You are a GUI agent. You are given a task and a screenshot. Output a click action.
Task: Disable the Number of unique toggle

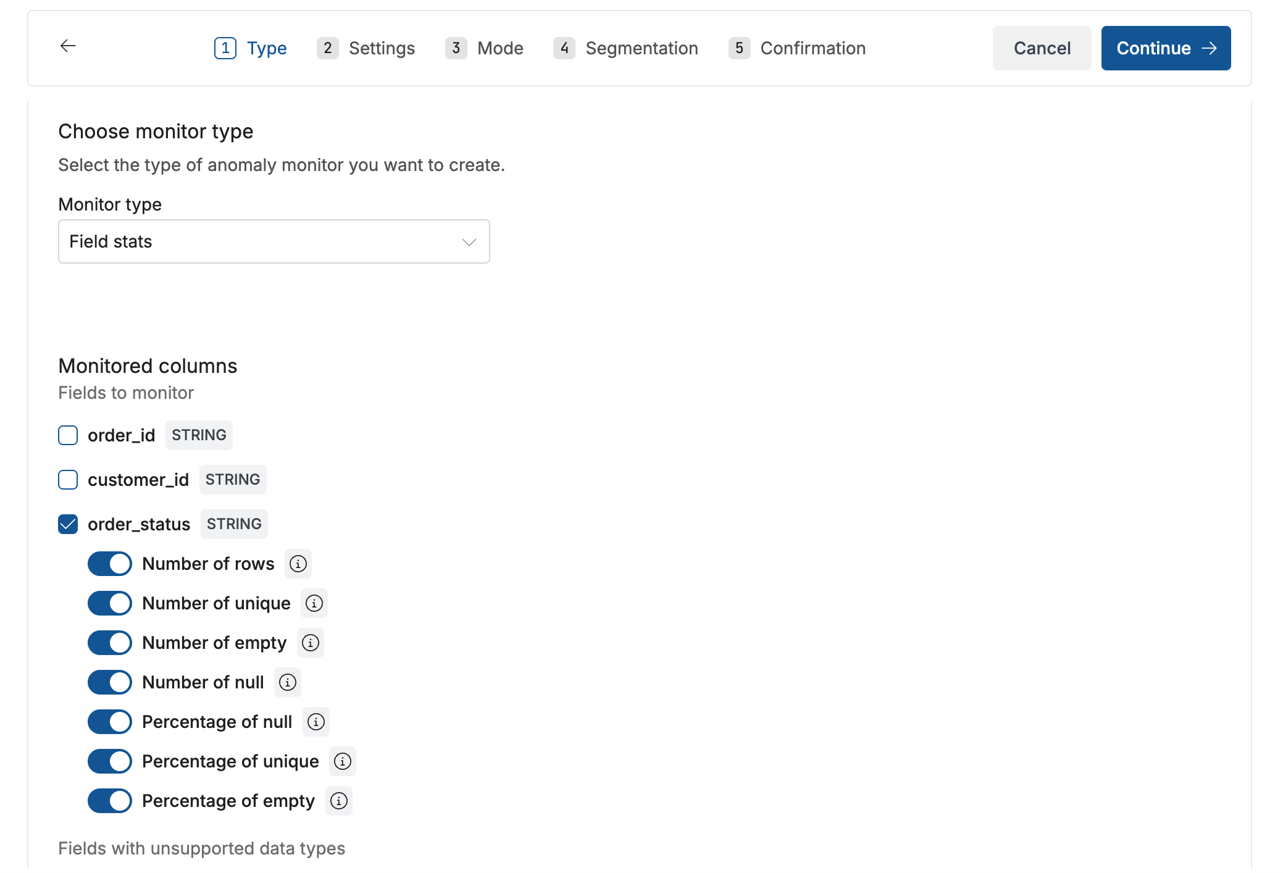click(x=110, y=603)
